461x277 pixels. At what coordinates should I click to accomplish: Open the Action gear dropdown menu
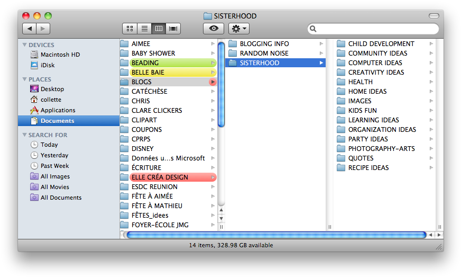(238, 29)
